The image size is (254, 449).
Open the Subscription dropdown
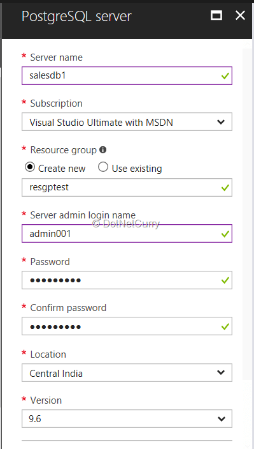(x=127, y=122)
